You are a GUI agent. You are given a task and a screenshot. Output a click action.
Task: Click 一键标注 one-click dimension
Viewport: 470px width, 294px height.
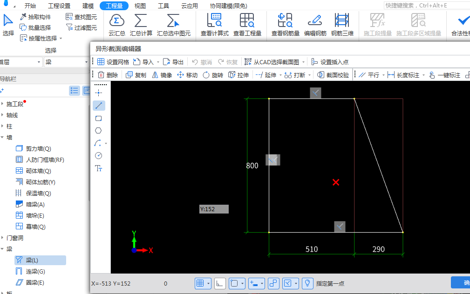click(444, 75)
